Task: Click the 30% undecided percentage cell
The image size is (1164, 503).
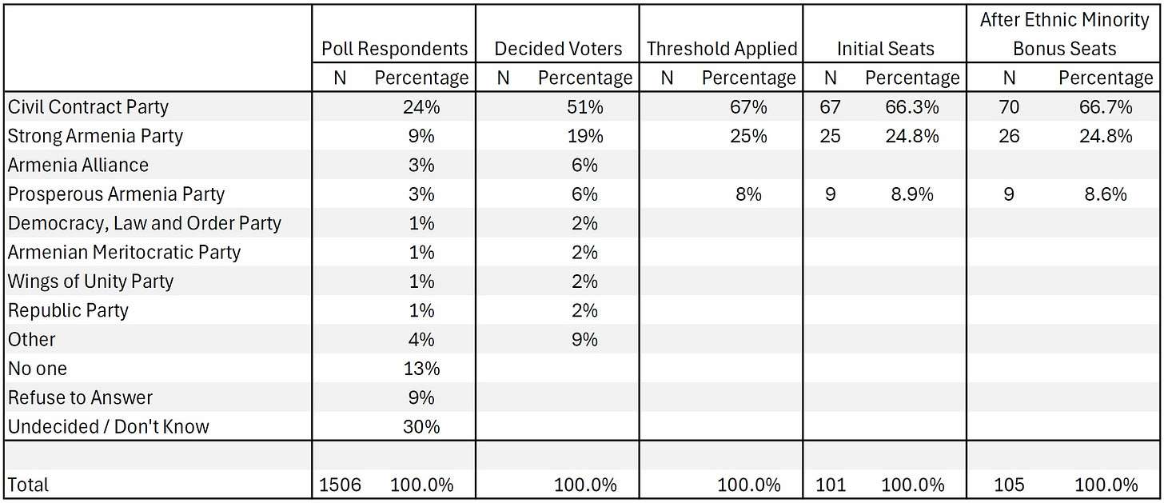Action: coord(421,426)
